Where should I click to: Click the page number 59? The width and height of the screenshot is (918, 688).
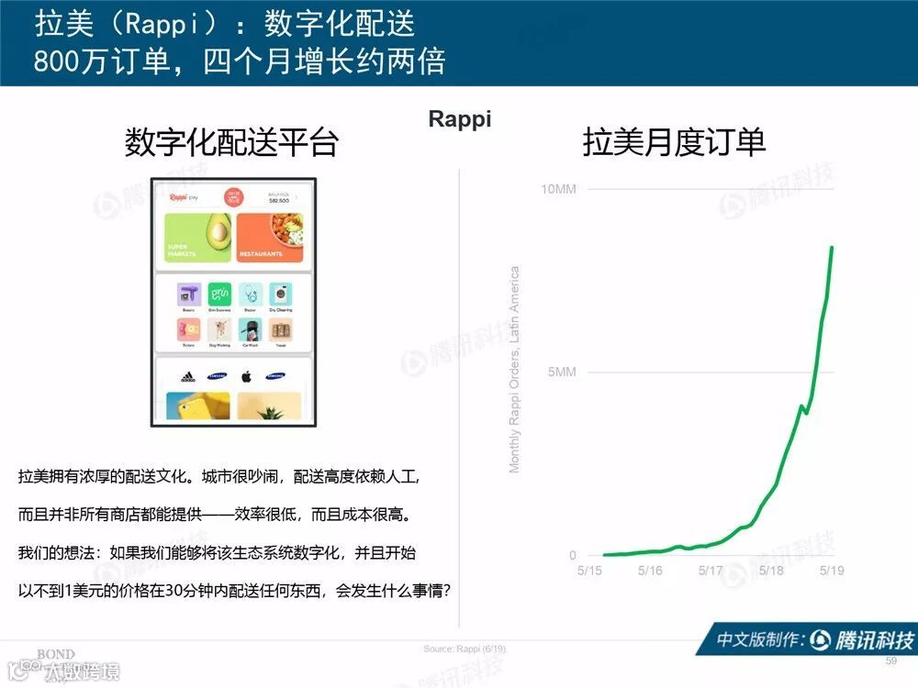pyautogui.click(x=891, y=661)
